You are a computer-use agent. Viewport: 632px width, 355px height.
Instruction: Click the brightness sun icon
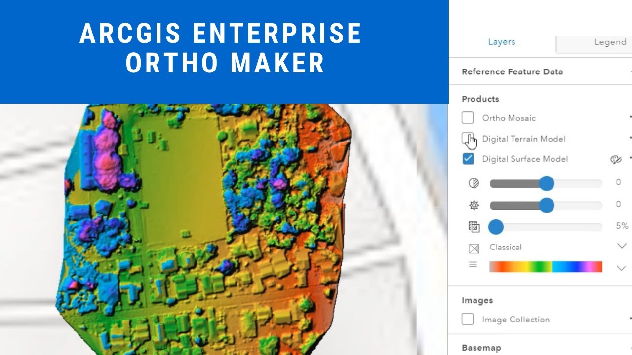[x=474, y=205]
